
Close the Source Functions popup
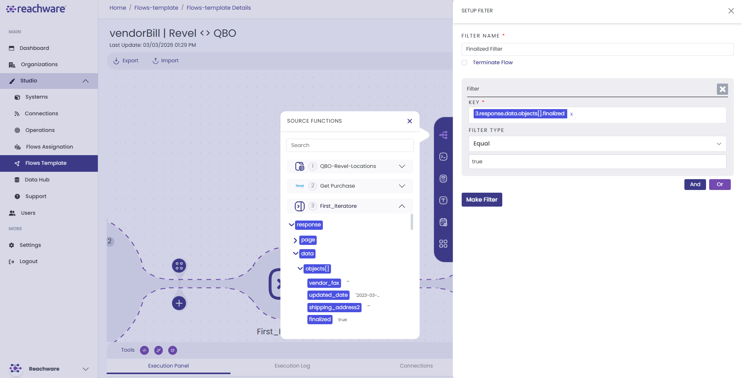tap(409, 121)
